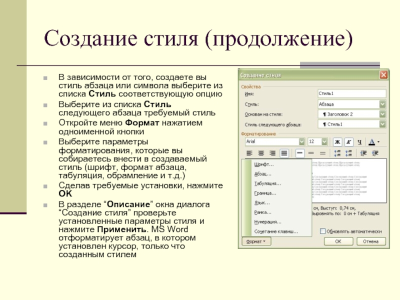This screenshot has width=400, height=300.
Task: Center-align the text
Action: tap(261, 153)
